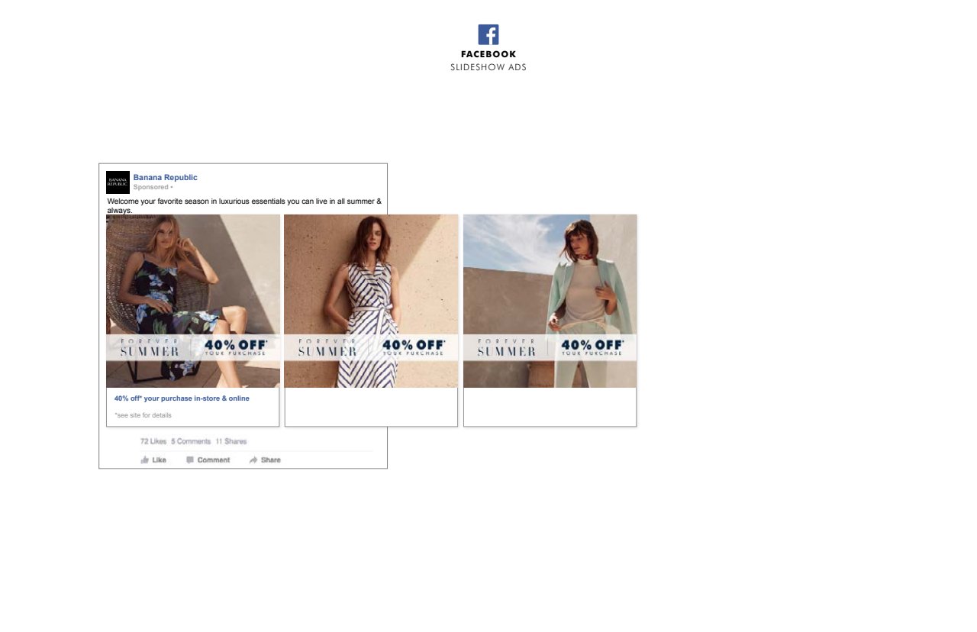
Task: Click the 11 Shares count
Action: [x=231, y=441]
